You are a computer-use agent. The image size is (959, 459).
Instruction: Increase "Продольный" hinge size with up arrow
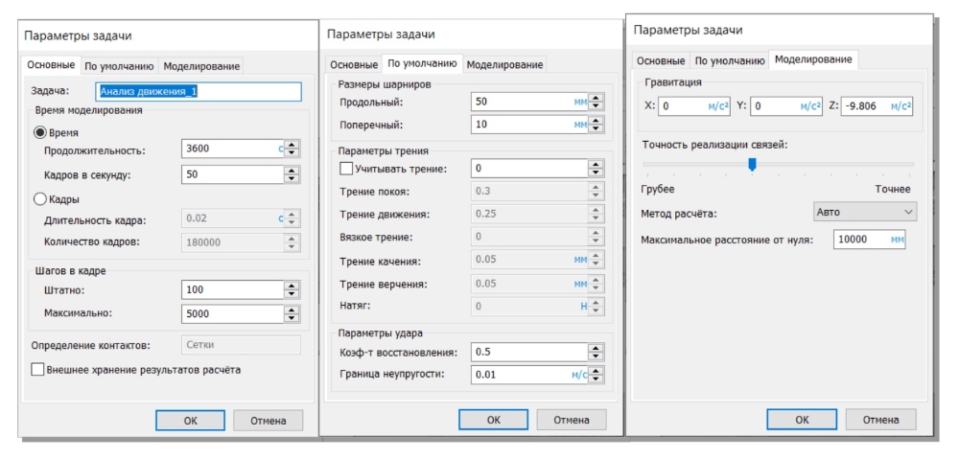596,97
